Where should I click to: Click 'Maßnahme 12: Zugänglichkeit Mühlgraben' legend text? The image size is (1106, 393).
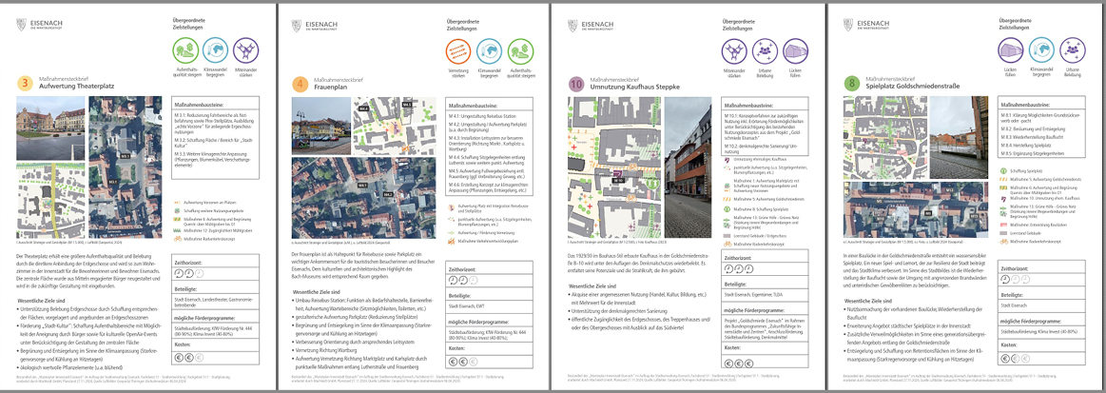click(219, 229)
